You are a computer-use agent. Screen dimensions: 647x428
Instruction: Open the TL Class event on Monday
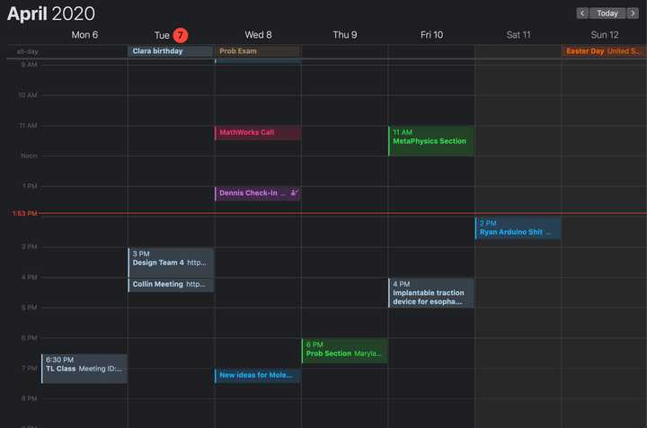(x=84, y=368)
